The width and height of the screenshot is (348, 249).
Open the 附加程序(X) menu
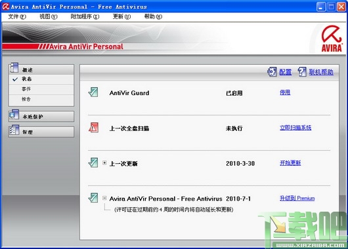click(85, 16)
